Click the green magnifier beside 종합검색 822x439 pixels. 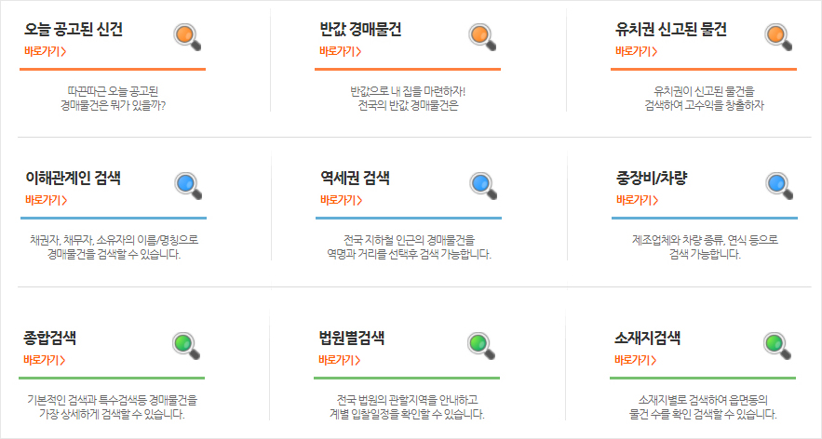click(x=188, y=345)
